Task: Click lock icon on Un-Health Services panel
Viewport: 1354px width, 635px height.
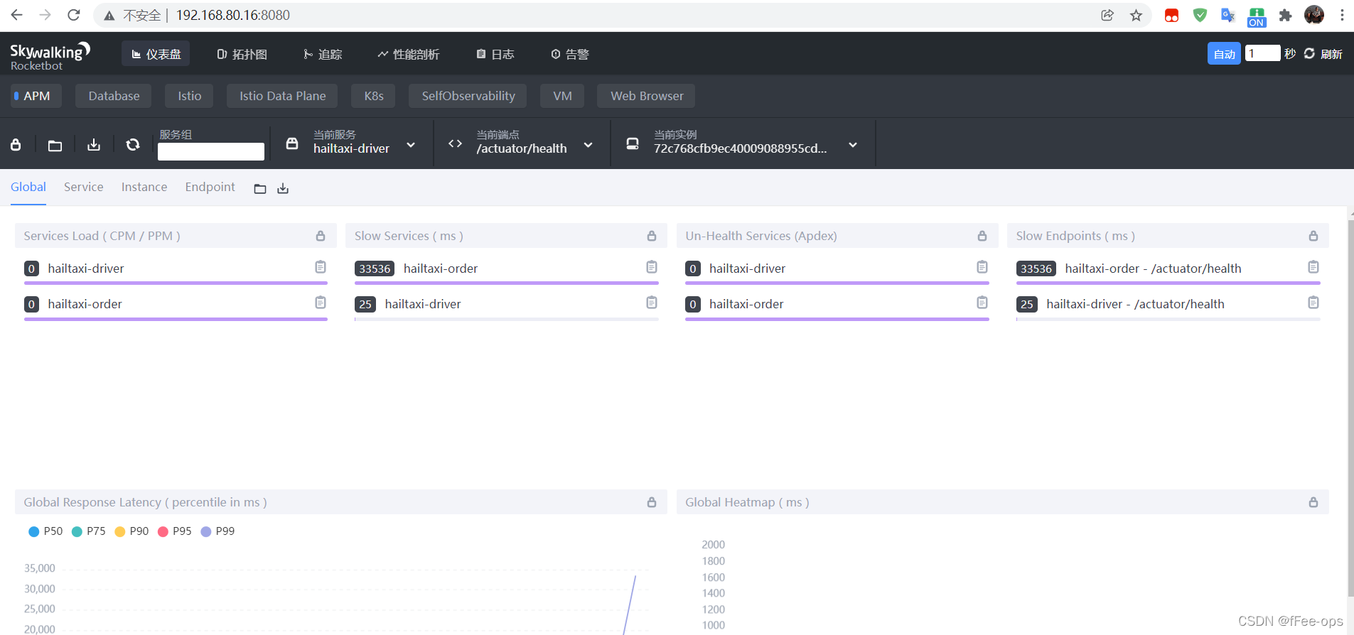Action: click(x=982, y=236)
